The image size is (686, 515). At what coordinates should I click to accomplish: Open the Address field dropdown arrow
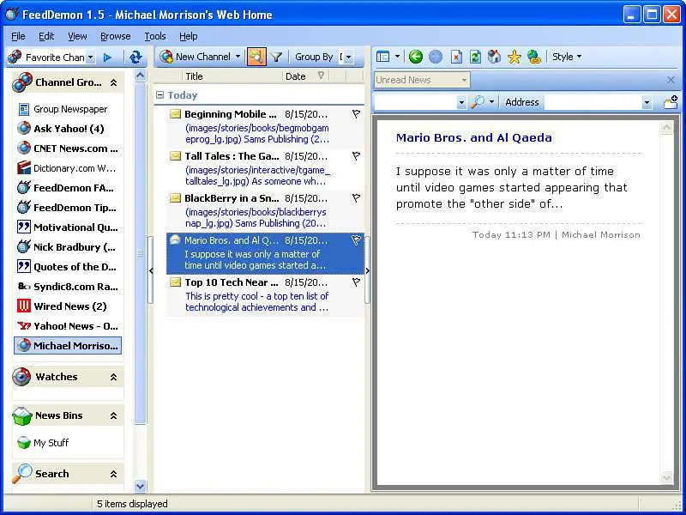click(647, 103)
